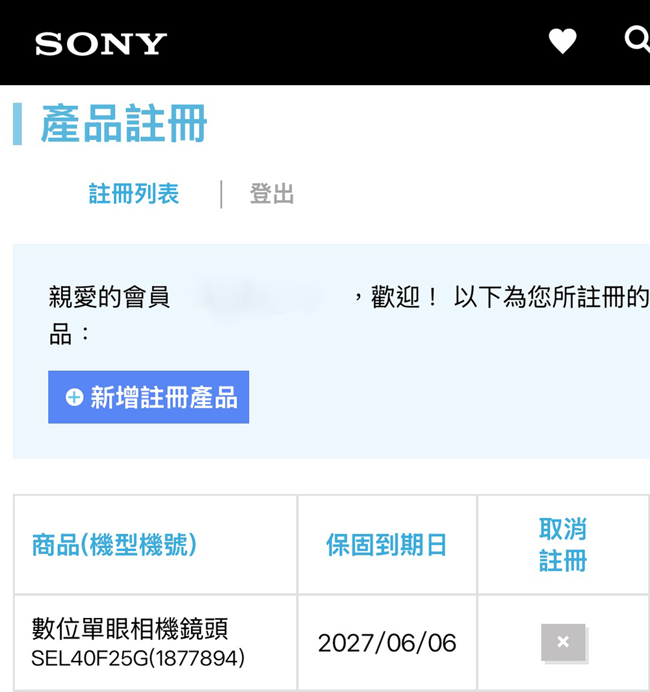Click the SEL40F25G(1877894) model number
This screenshot has height=692, width=650.
(138, 658)
